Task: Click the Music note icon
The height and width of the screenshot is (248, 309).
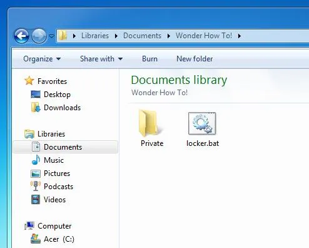Action: tap(36, 160)
